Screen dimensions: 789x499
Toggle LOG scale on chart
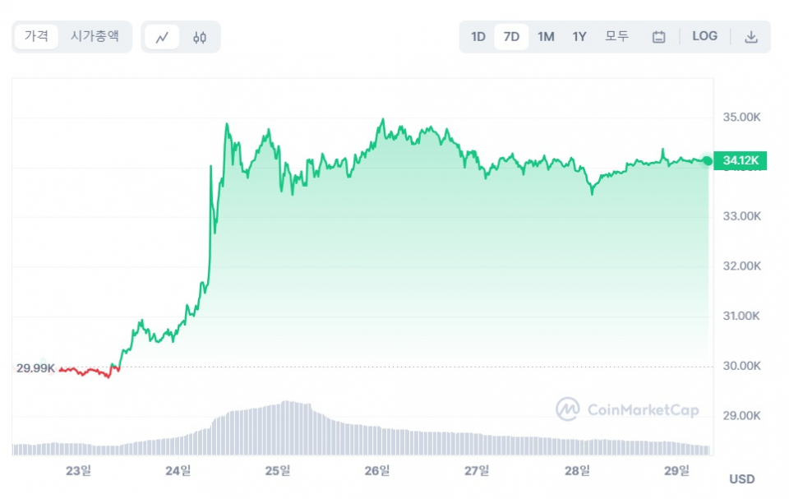coord(704,36)
